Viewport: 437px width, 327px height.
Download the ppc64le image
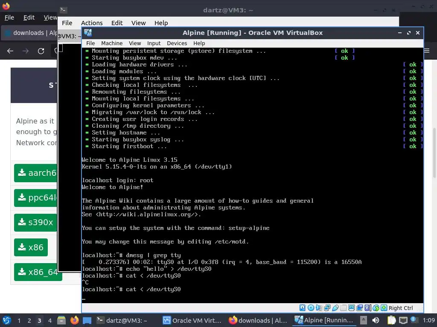36,198
